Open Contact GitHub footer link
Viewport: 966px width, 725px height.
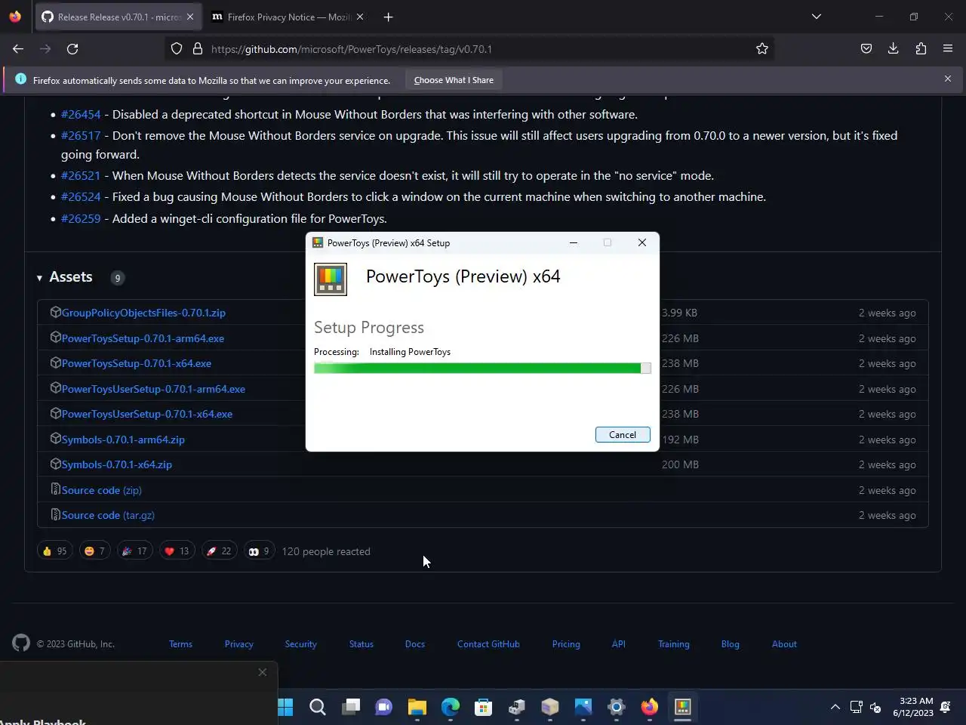coord(488,644)
